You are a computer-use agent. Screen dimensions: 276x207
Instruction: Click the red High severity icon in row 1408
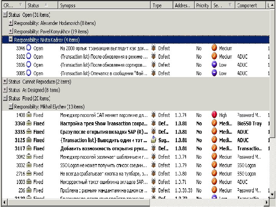click(x=214, y=115)
